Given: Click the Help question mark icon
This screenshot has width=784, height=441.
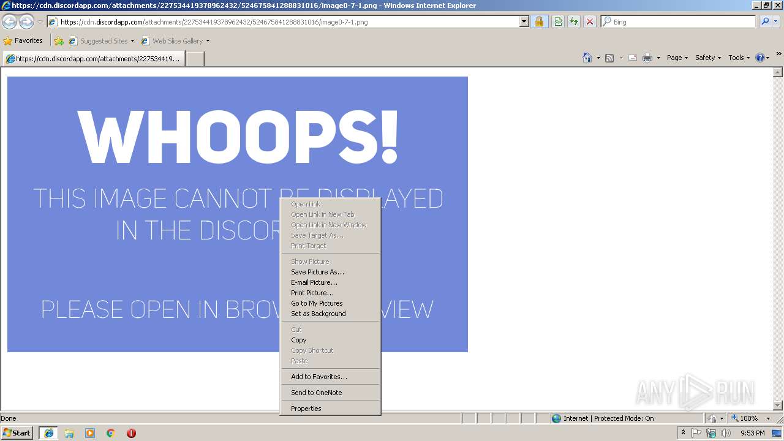Looking at the screenshot, I should pyautogui.click(x=760, y=58).
